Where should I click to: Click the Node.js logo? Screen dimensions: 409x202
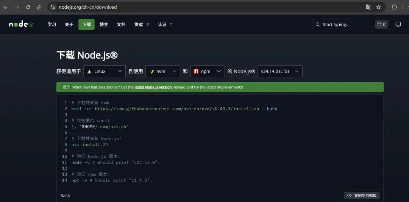click(x=21, y=25)
